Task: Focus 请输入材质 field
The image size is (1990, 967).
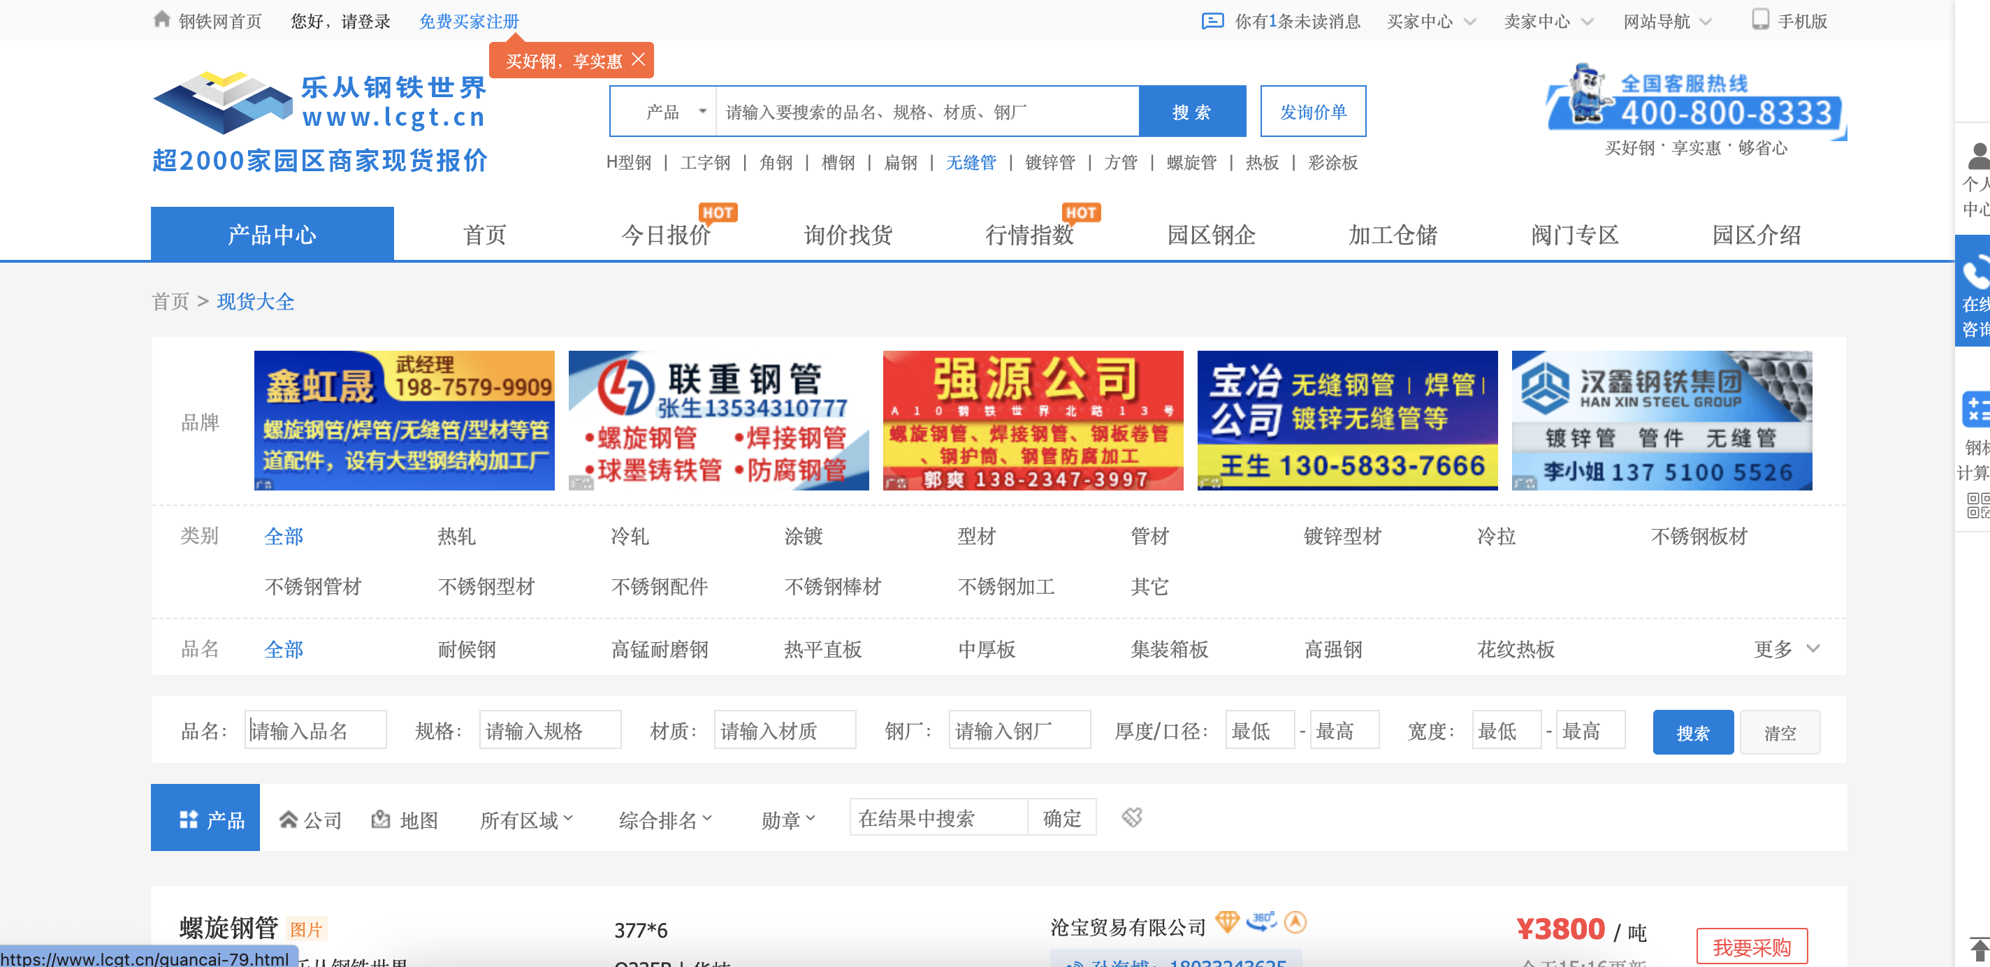Action: pyautogui.click(x=785, y=730)
